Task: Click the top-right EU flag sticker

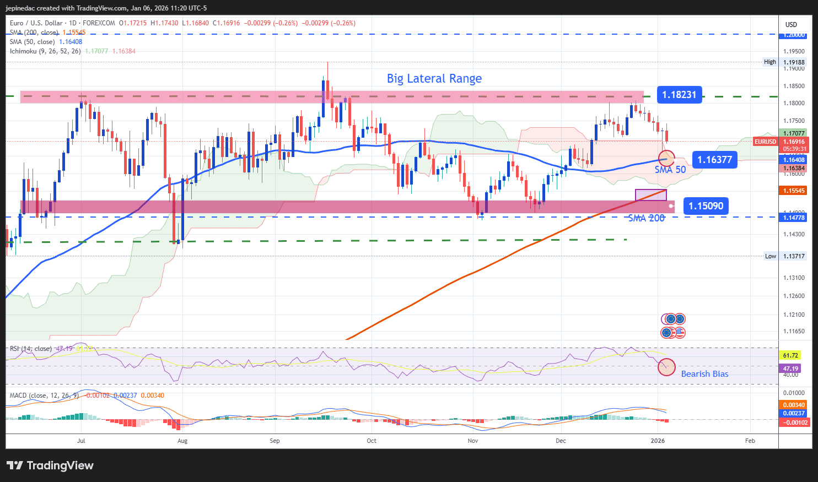Action: pyautogui.click(x=681, y=318)
